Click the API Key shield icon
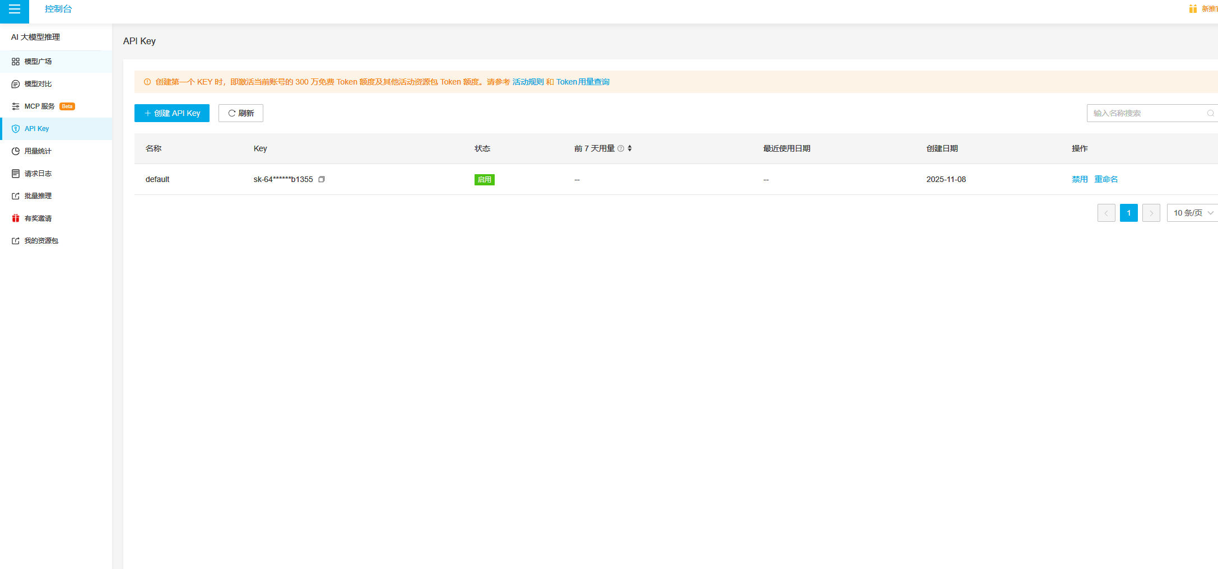 [16, 129]
